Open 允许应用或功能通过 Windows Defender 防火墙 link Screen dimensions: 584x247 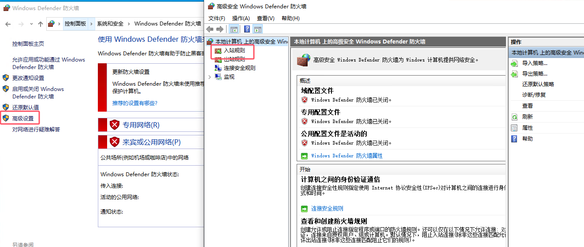point(48,63)
